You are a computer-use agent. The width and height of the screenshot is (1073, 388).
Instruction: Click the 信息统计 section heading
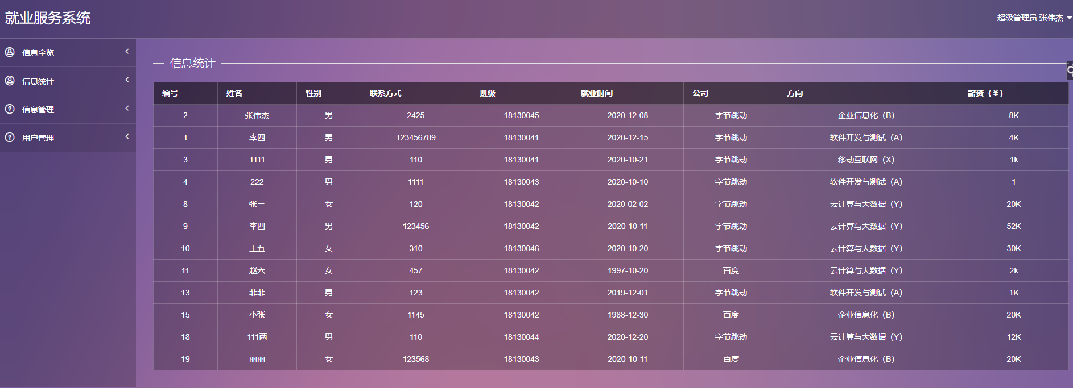coord(192,63)
